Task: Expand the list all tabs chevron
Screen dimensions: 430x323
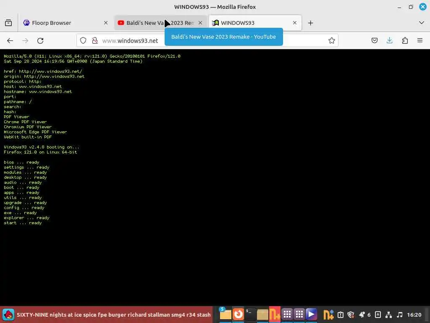Action: (422, 23)
